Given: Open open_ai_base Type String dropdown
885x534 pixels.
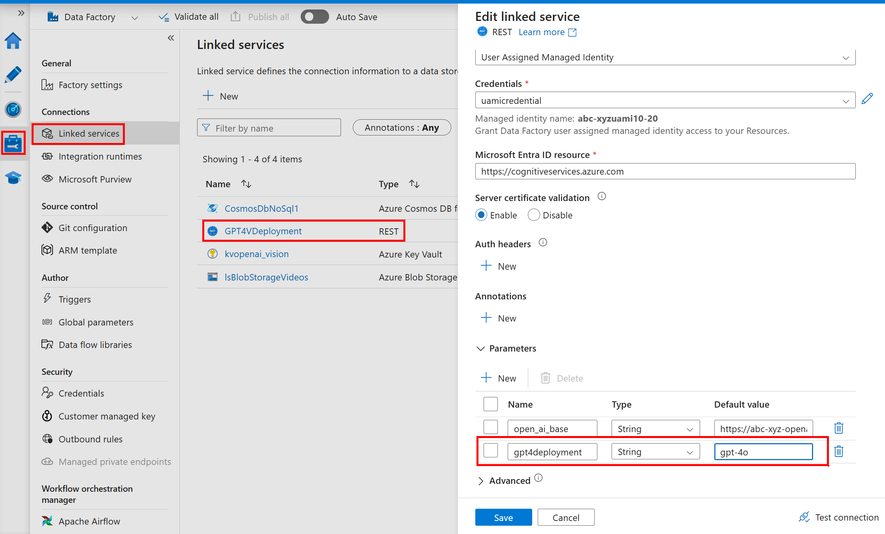Looking at the screenshot, I should point(655,429).
